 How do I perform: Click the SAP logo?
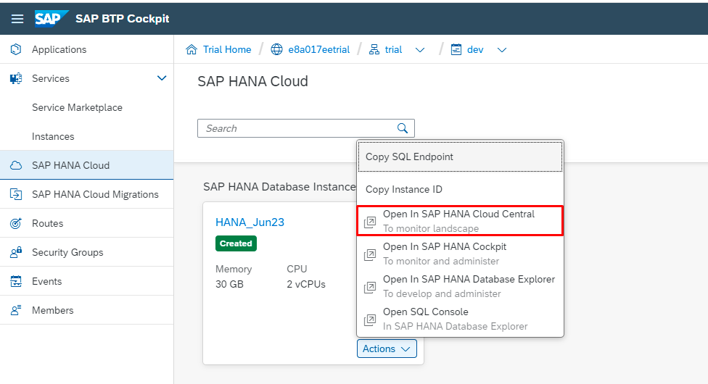point(52,19)
